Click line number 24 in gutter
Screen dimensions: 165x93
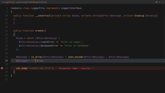pos(6,68)
